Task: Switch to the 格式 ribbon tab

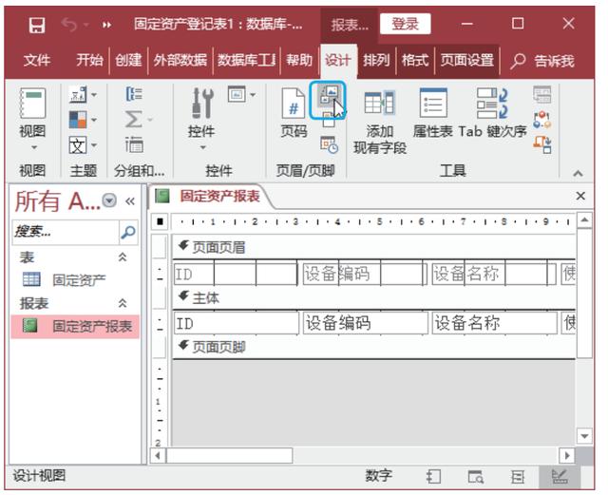Action: point(415,61)
